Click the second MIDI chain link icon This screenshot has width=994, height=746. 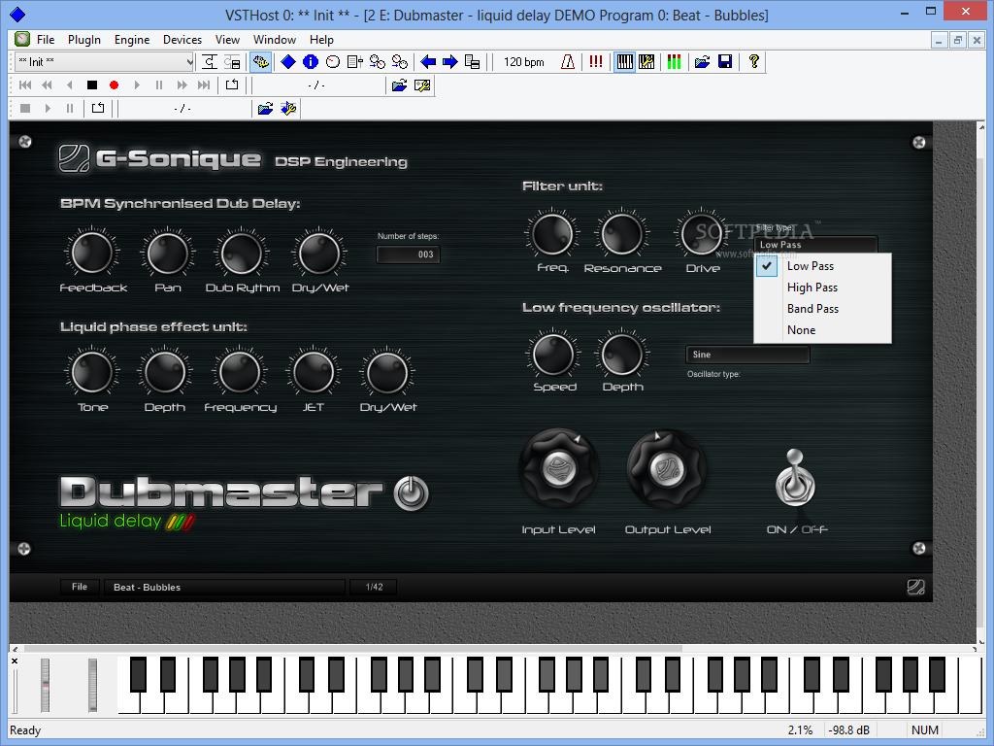pyautogui.click(x=399, y=62)
